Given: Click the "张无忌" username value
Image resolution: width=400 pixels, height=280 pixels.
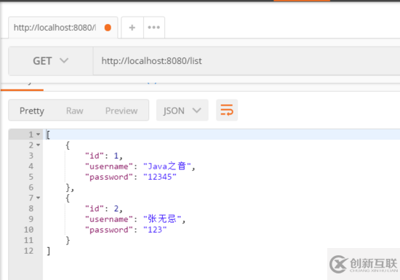Looking at the screenshot, I should pyautogui.click(x=162, y=219).
